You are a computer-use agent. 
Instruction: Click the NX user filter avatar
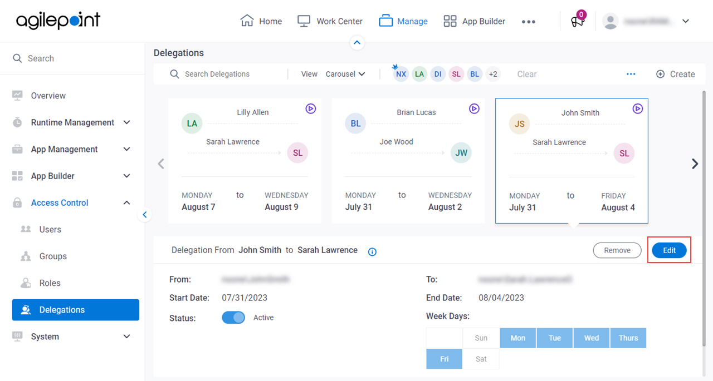[401, 74]
